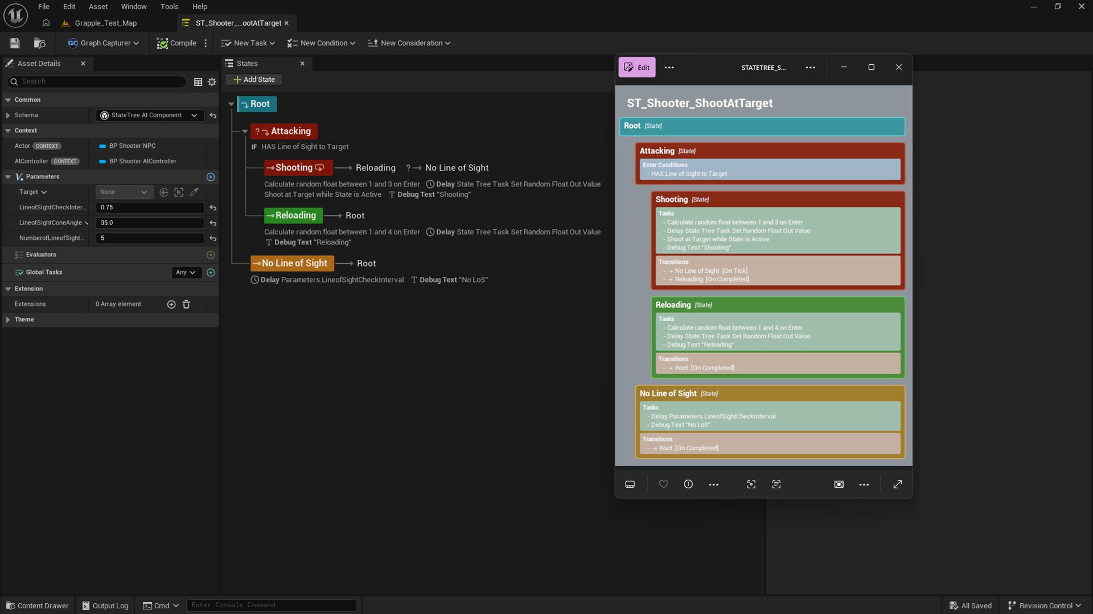This screenshot has width=1093, height=614.
Task: Click the LineofSightCheckInterval value field
Action: click(x=150, y=208)
